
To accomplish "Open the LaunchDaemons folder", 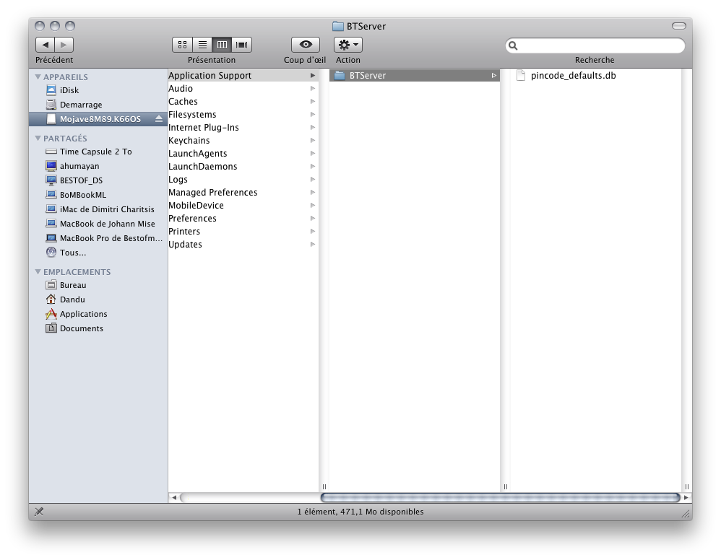I will pos(202,167).
